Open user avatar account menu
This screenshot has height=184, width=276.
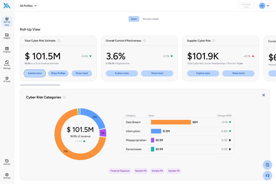click(264, 6)
